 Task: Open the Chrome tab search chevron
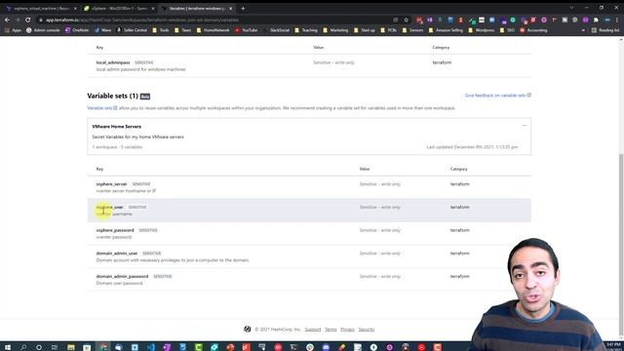571,8
